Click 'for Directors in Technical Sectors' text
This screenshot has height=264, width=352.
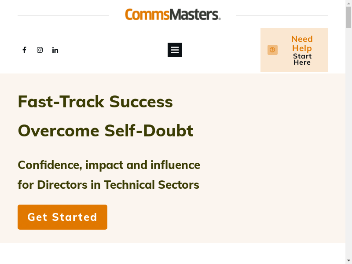[108, 185]
